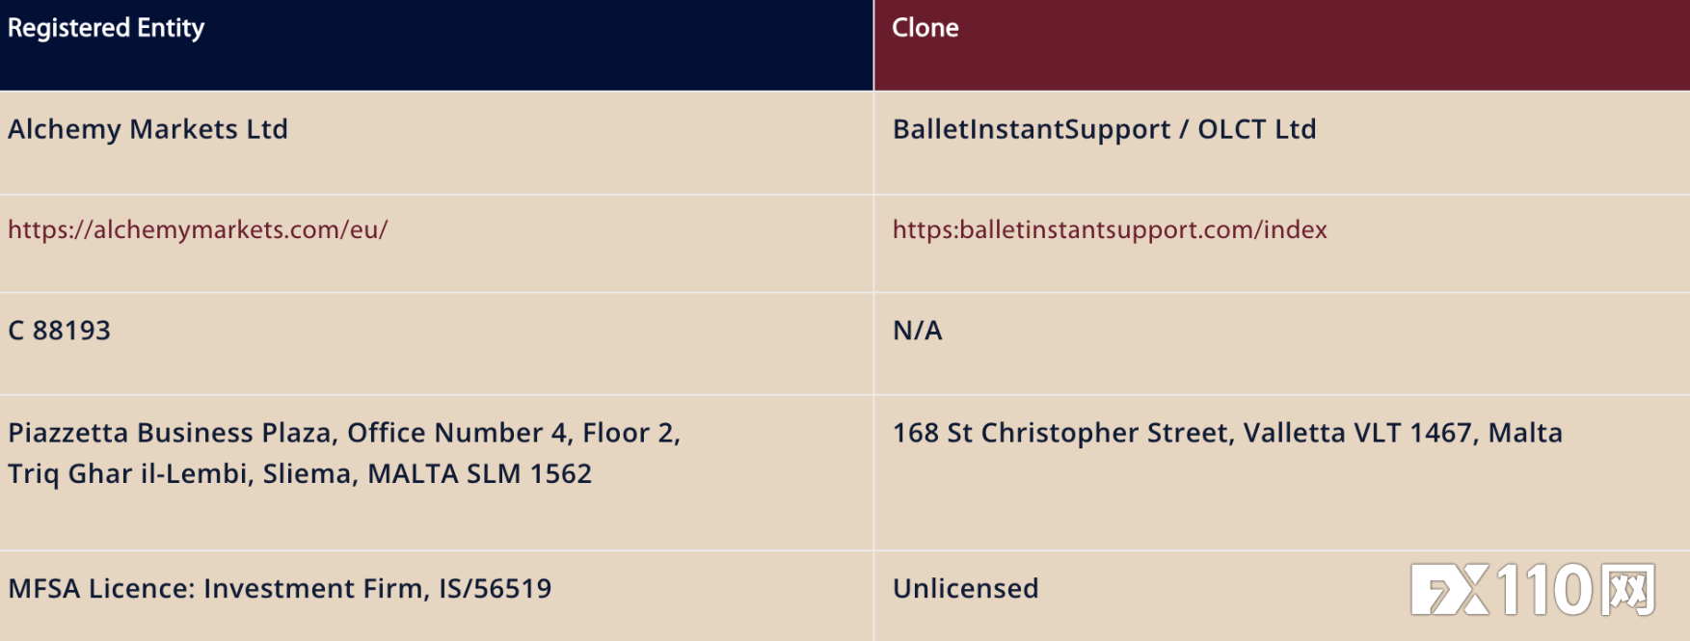Screen dimensions: 1690x641
Task: Click the word Entity in header
Action: tap(171, 29)
